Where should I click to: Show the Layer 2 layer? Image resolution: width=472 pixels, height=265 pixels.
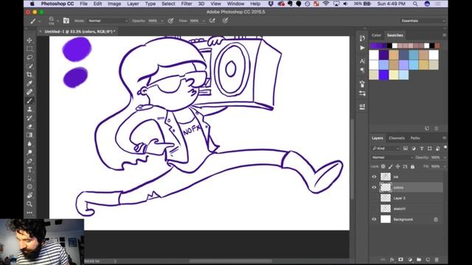(x=374, y=198)
